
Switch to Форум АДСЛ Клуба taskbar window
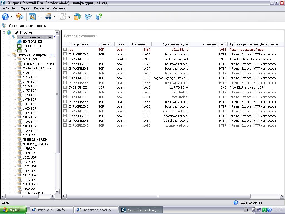[51, 210]
